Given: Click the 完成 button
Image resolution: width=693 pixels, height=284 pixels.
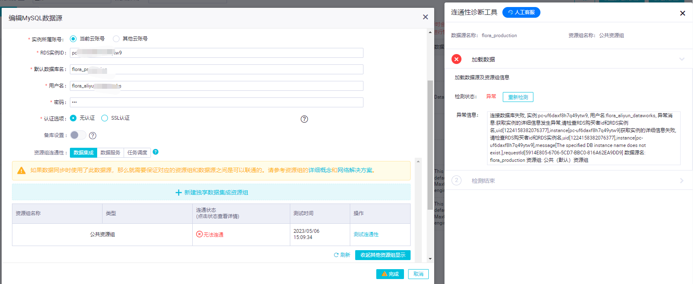Looking at the screenshot, I should [390, 274].
